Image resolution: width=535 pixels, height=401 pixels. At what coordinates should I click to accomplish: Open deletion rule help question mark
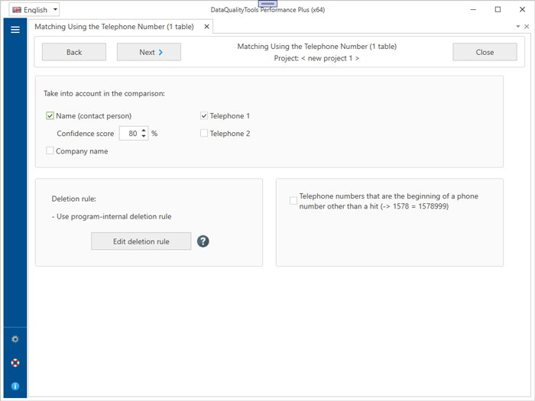click(x=203, y=241)
